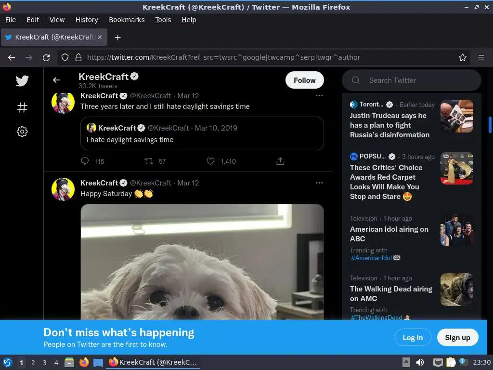
Task: Open the Bookmarks menu
Action: (x=127, y=20)
